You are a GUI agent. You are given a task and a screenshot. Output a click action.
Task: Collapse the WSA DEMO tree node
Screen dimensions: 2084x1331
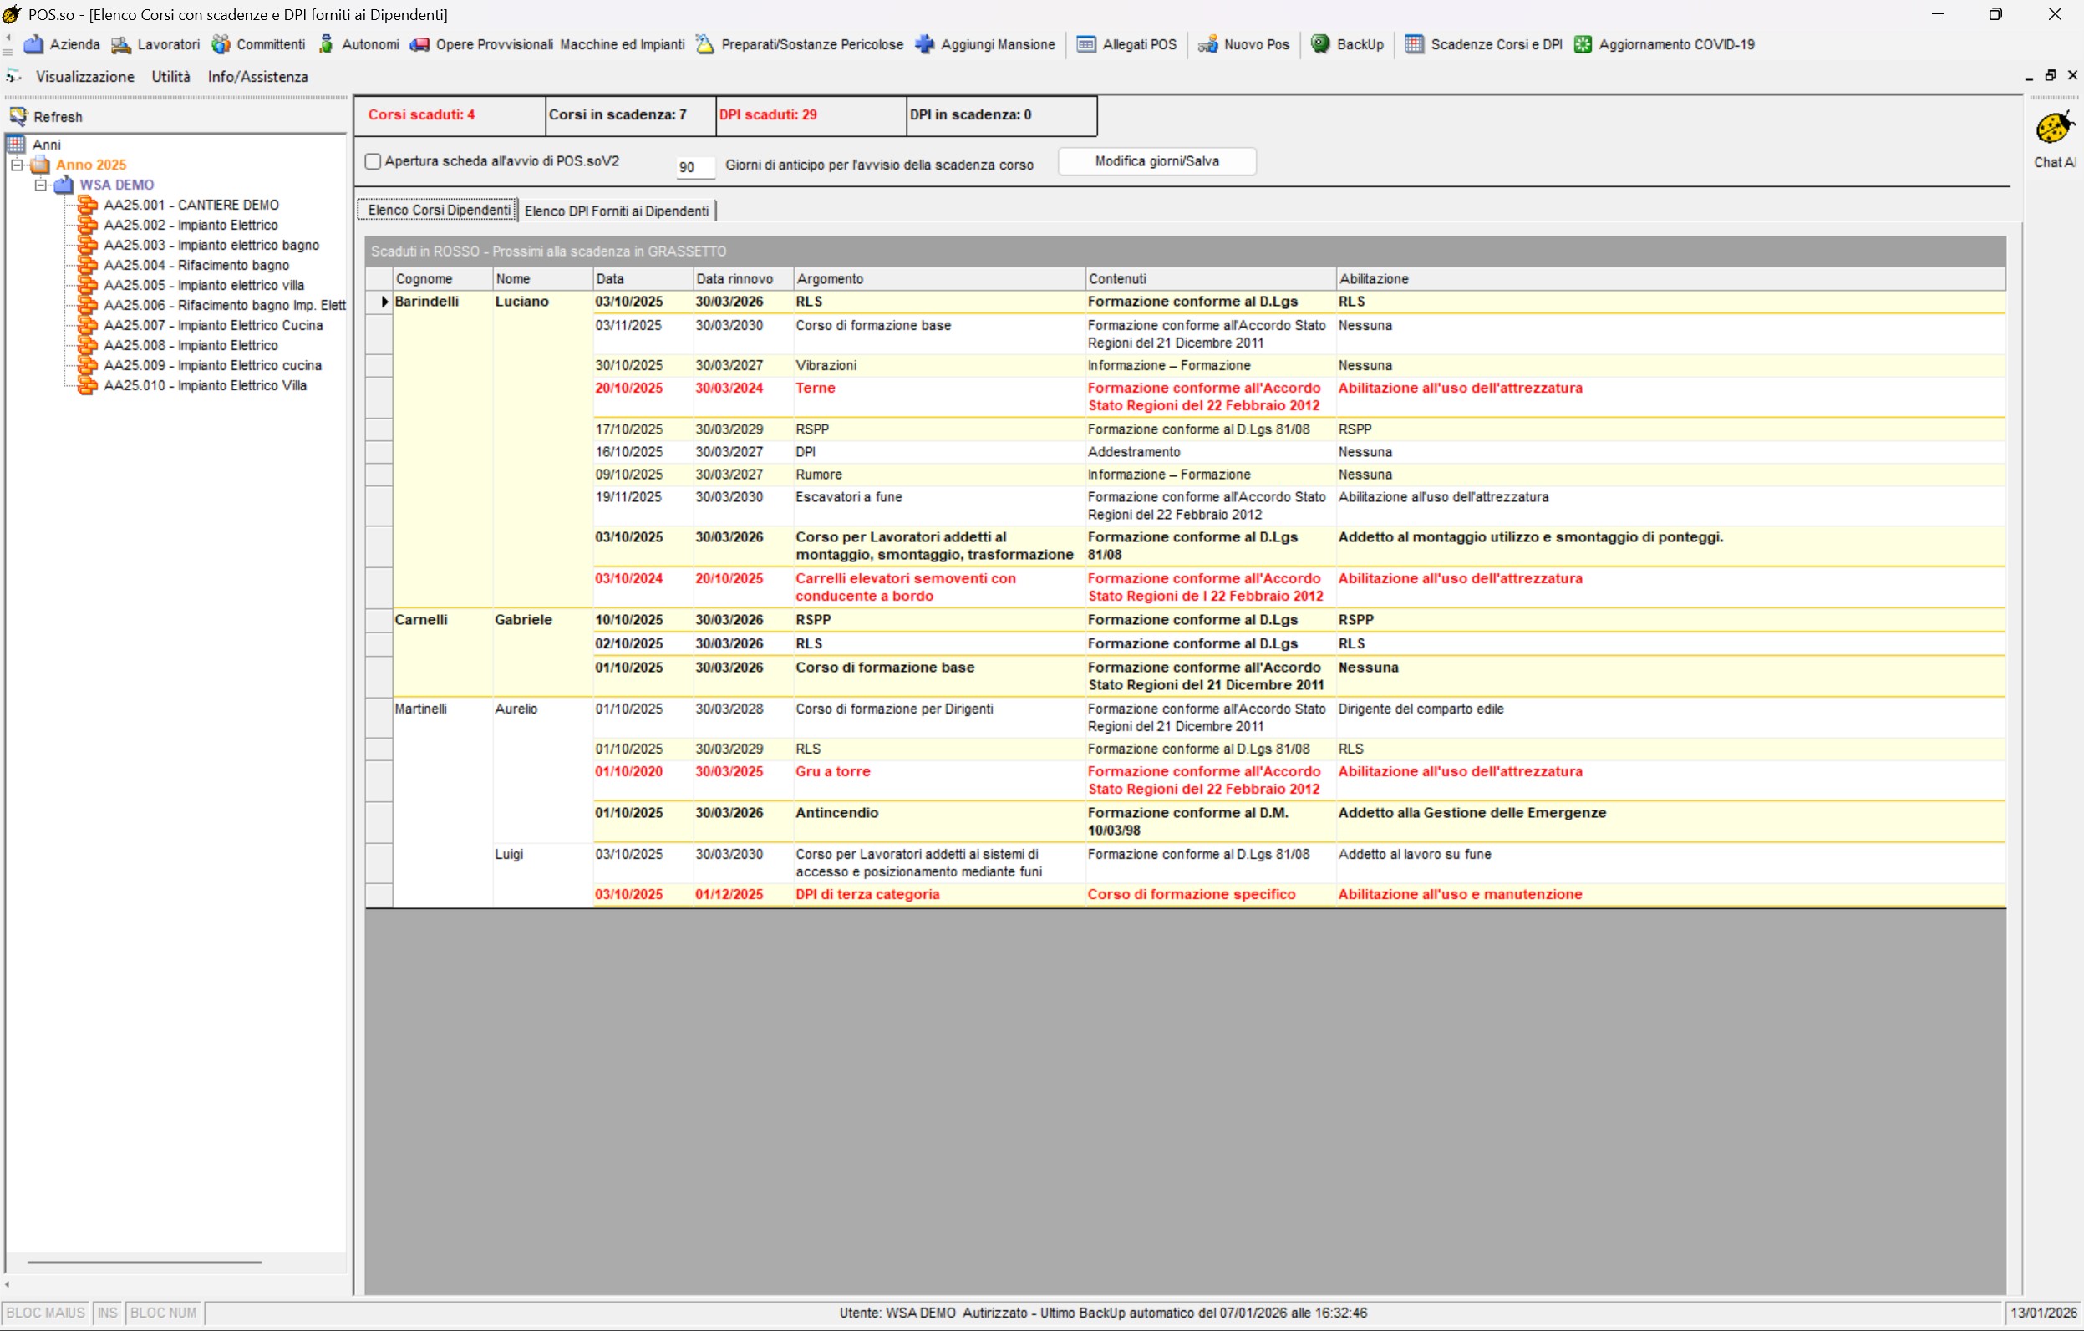tap(41, 185)
